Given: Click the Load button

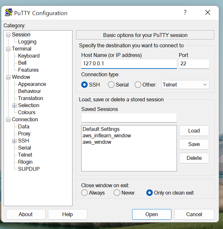Looking at the screenshot, I should pyautogui.click(x=194, y=131).
